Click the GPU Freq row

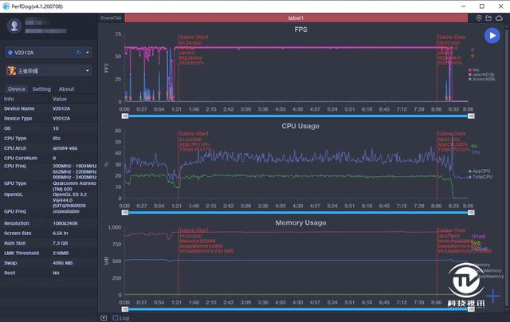[x=49, y=211]
